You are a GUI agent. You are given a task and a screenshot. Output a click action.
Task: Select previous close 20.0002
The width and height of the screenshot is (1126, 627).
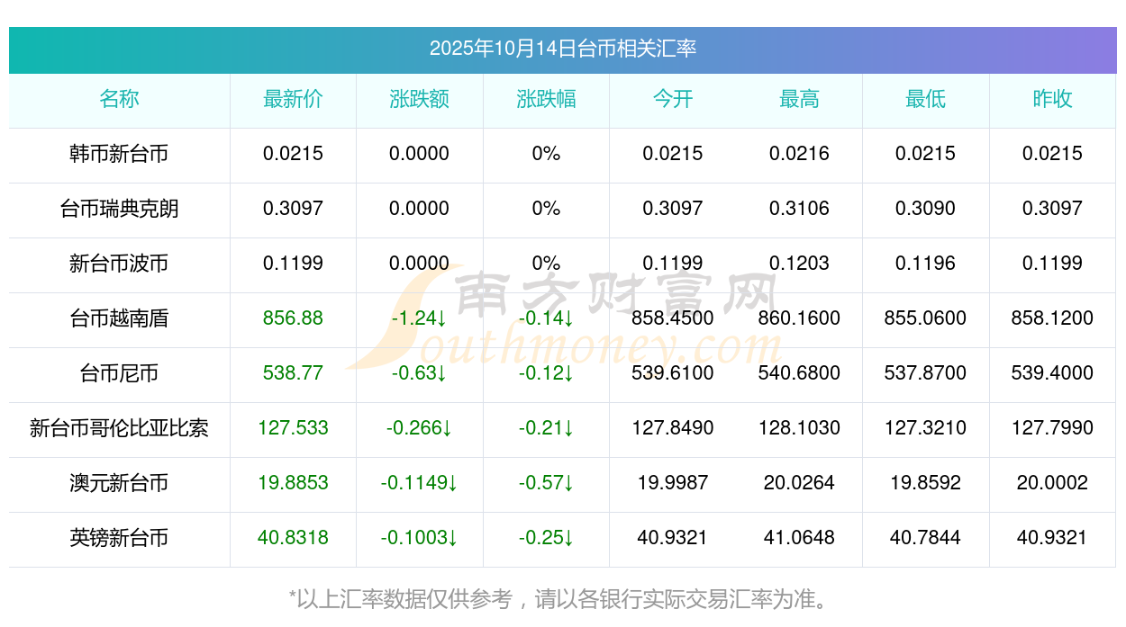(x=1052, y=483)
